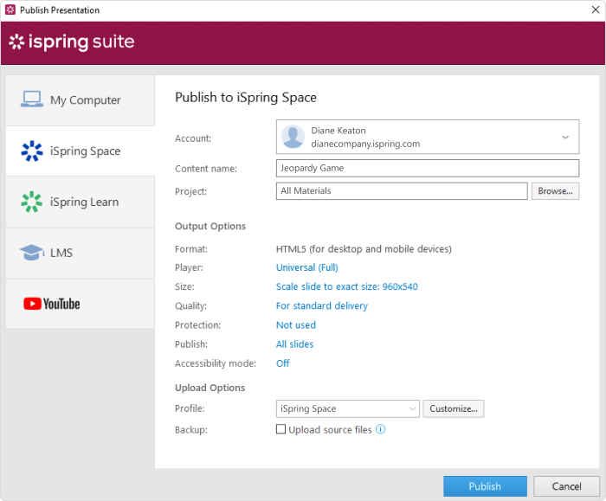The width and height of the screenshot is (606, 501).
Task: Click the info icon next to Upload source files
Action: (x=381, y=429)
